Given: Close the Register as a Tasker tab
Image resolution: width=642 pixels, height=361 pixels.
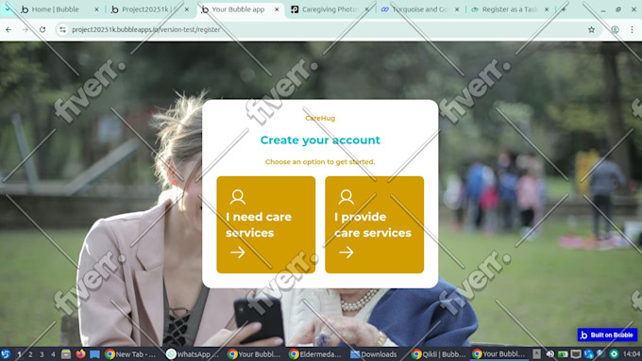Looking at the screenshot, I should click(547, 9).
